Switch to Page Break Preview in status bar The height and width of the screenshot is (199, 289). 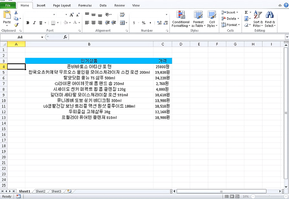tap(237, 197)
